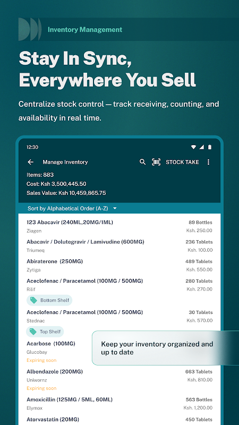Tap the 236 Tablets quantity
This screenshot has width=239, height=425.
tap(199, 242)
